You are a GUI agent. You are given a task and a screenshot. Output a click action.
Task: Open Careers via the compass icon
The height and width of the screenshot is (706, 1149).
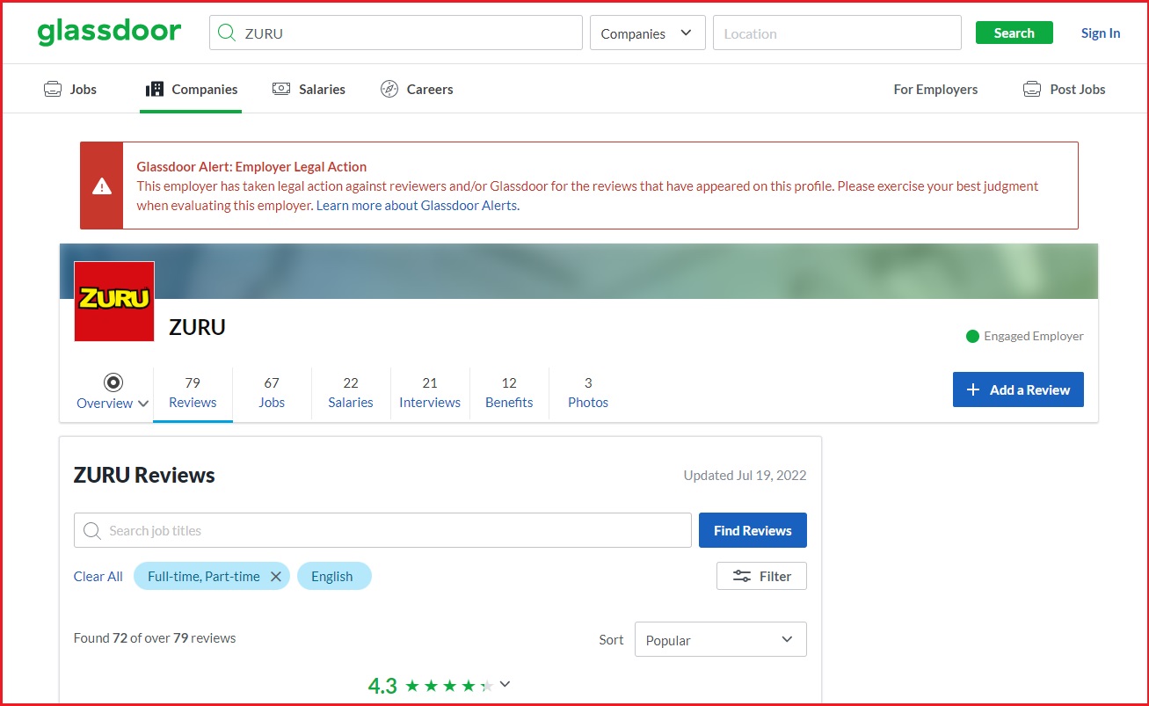[389, 88]
